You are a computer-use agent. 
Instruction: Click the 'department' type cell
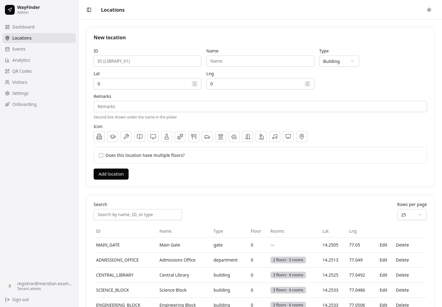tap(226, 260)
